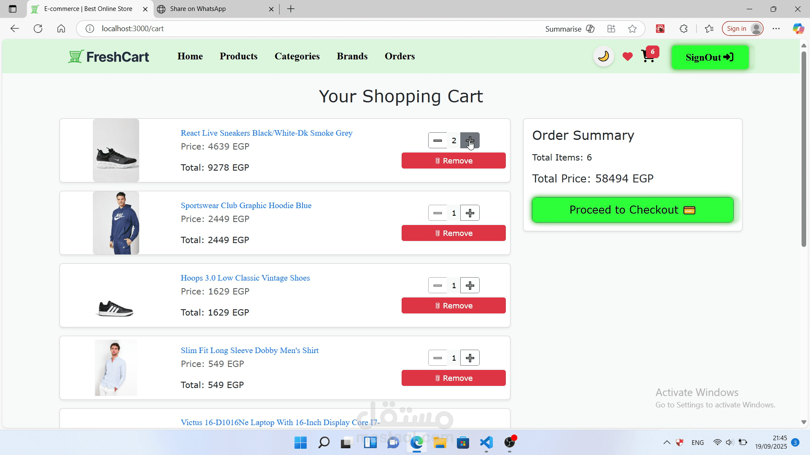Add page to favorites star
Screen dimensions: 810x455
tap(632, 29)
